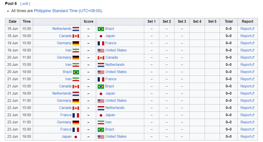Image resolution: width=263 pixels, height=142 pixels.
Task: Open the Report for Japan vs United States, 23 Jun
Action: click(247, 136)
